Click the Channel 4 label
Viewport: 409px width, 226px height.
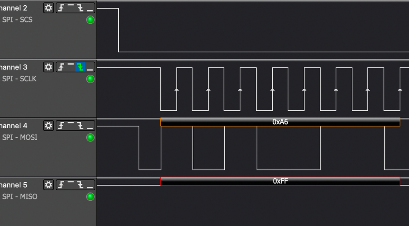13,126
